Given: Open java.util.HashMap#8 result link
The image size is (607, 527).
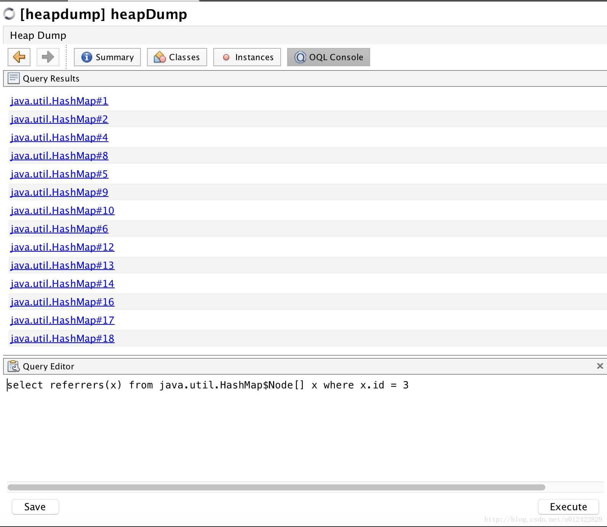Looking at the screenshot, I should (59, 156).
